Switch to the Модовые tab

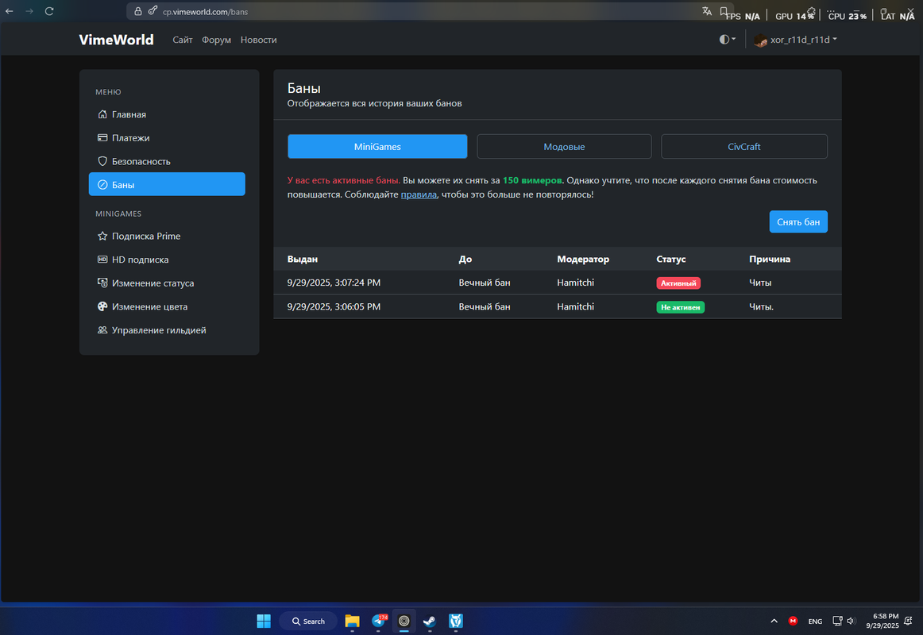click(x=564, y=146)
